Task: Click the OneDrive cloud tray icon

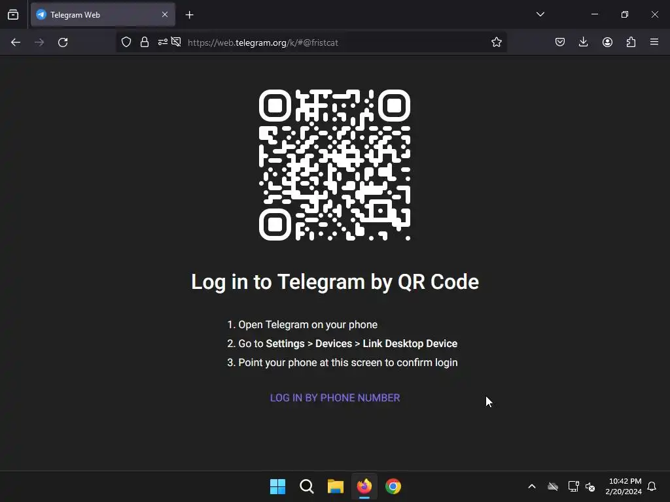Action: pyautogui.click(x=553, y=486)
